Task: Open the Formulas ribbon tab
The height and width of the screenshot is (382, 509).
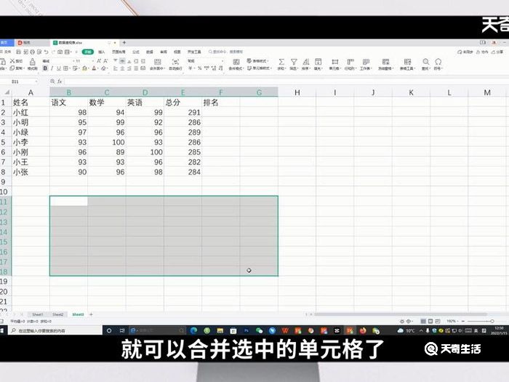Action: (136, 52)
